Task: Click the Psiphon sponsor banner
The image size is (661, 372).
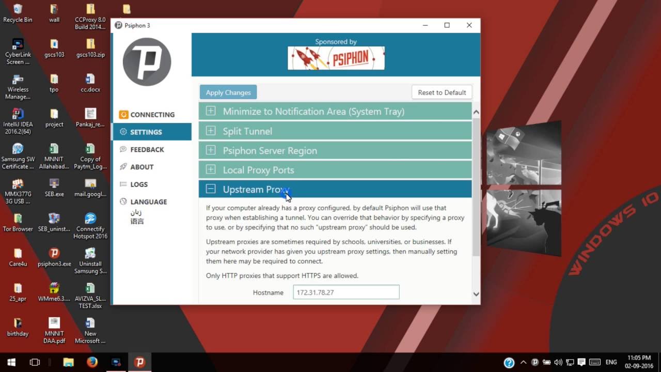Action: [336, 58]
